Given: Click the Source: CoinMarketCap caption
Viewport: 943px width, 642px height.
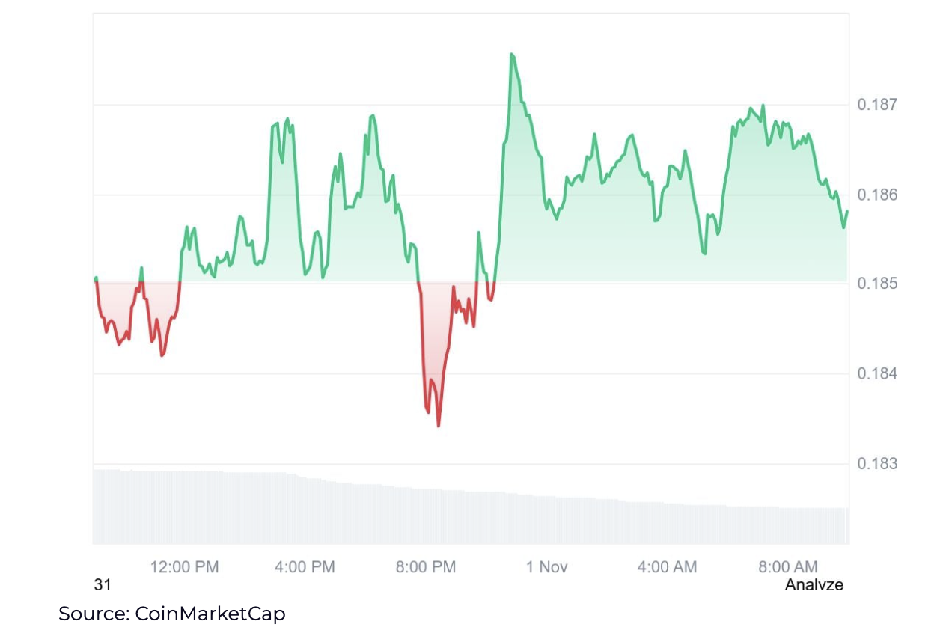Looking at the screenshot, I should [172, 614].
